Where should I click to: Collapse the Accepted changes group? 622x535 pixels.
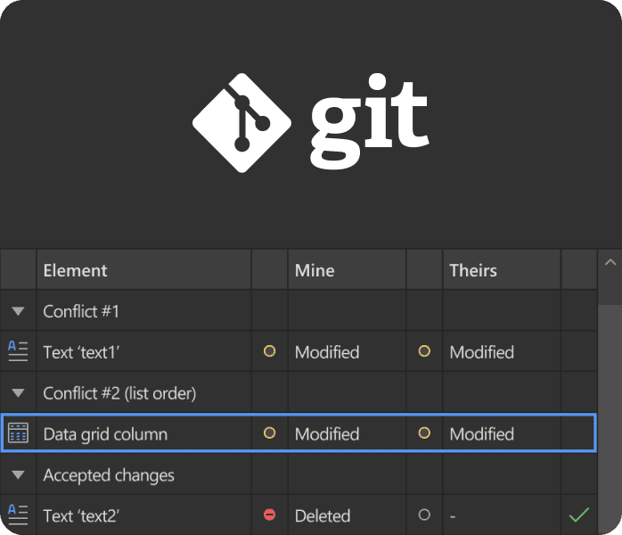click(x=18, y=474)
